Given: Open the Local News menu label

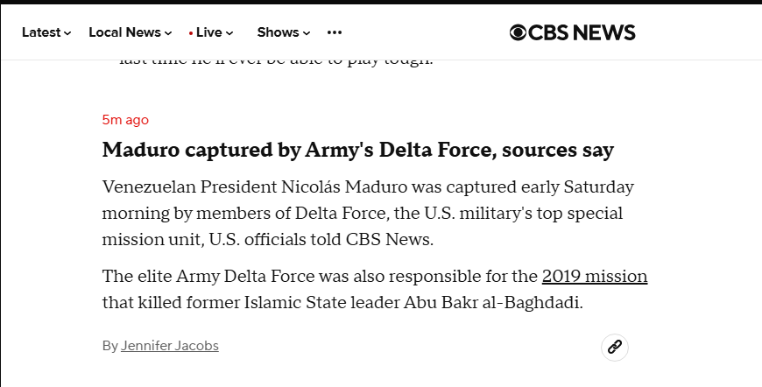Looking at the screenshot, I should 124,32.
